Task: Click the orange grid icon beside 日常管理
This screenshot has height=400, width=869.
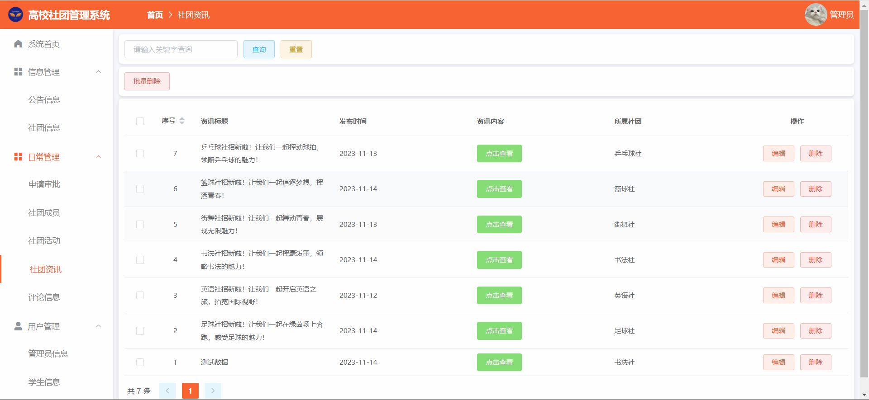Action: click(18, 157)
